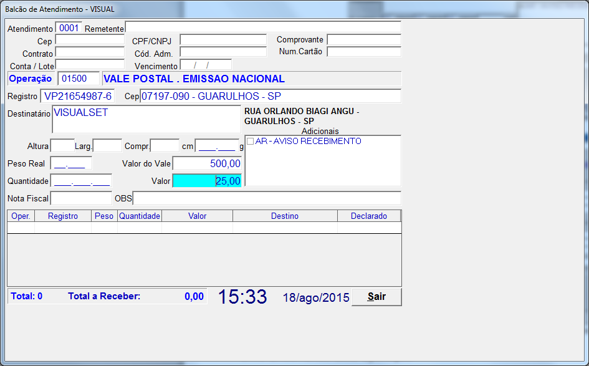
Task: Click the Atendimento number field
Action: point(69,28)
